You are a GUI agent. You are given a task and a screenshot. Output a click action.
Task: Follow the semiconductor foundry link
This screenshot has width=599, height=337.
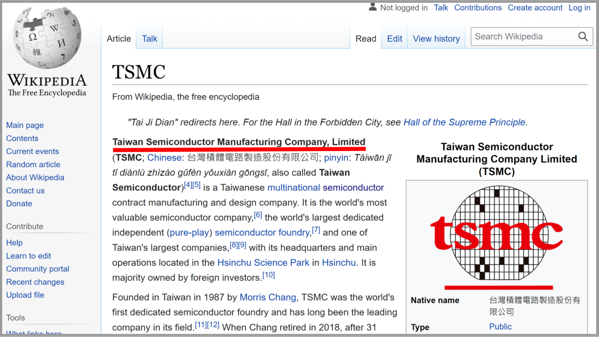pyautogui.click(x=262, y=232)
